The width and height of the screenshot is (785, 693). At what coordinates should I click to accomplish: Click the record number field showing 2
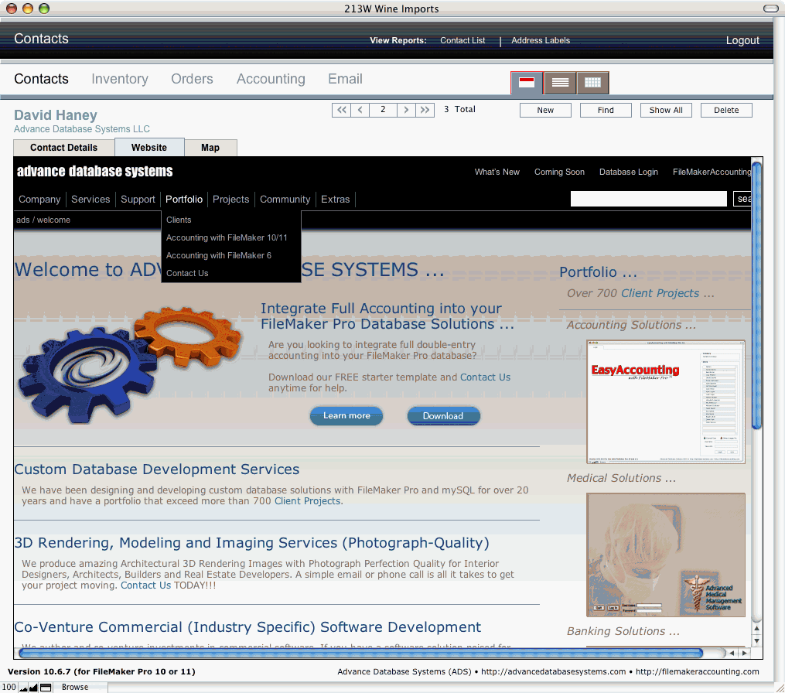[383, 110]
